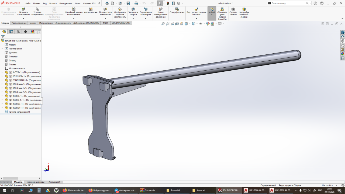This screenshot has width=345, height=194.
Task: Open the Help question mark icon
Action: coord(322,3)
